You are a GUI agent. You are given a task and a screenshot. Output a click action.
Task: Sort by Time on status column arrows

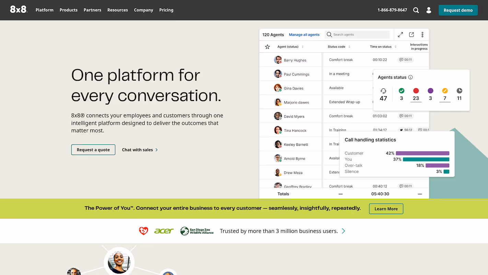pyautogui.click(x=395, y=47)
